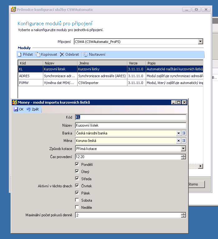The height and width of the screenshot is (239, 218).
Task: Click the Odebrat remove toolbar icon
Action: click(x=62, y=54)
